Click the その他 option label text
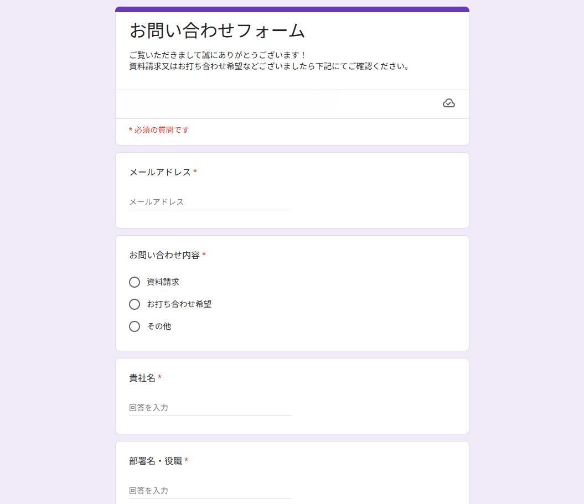Image resolution: width=584 pixels, height=504 pixels. coord(159,326)
